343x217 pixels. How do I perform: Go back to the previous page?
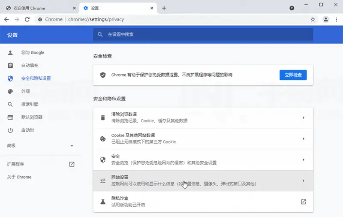click(x=6, y=19)
